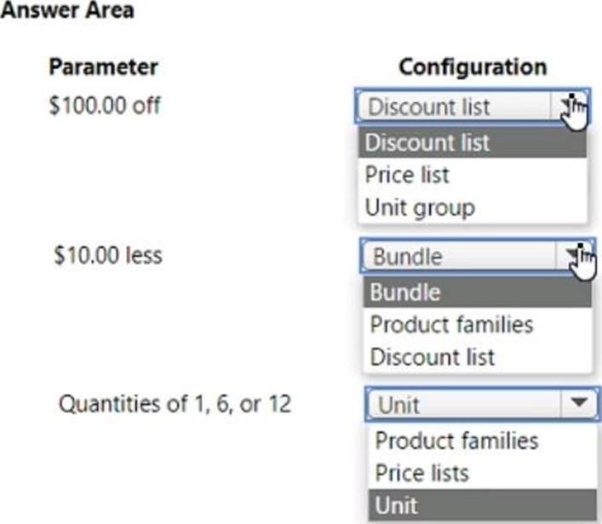The image size is (602, 524).
Task: Click the Answer Area heading
Action: (x=68, y=13)
